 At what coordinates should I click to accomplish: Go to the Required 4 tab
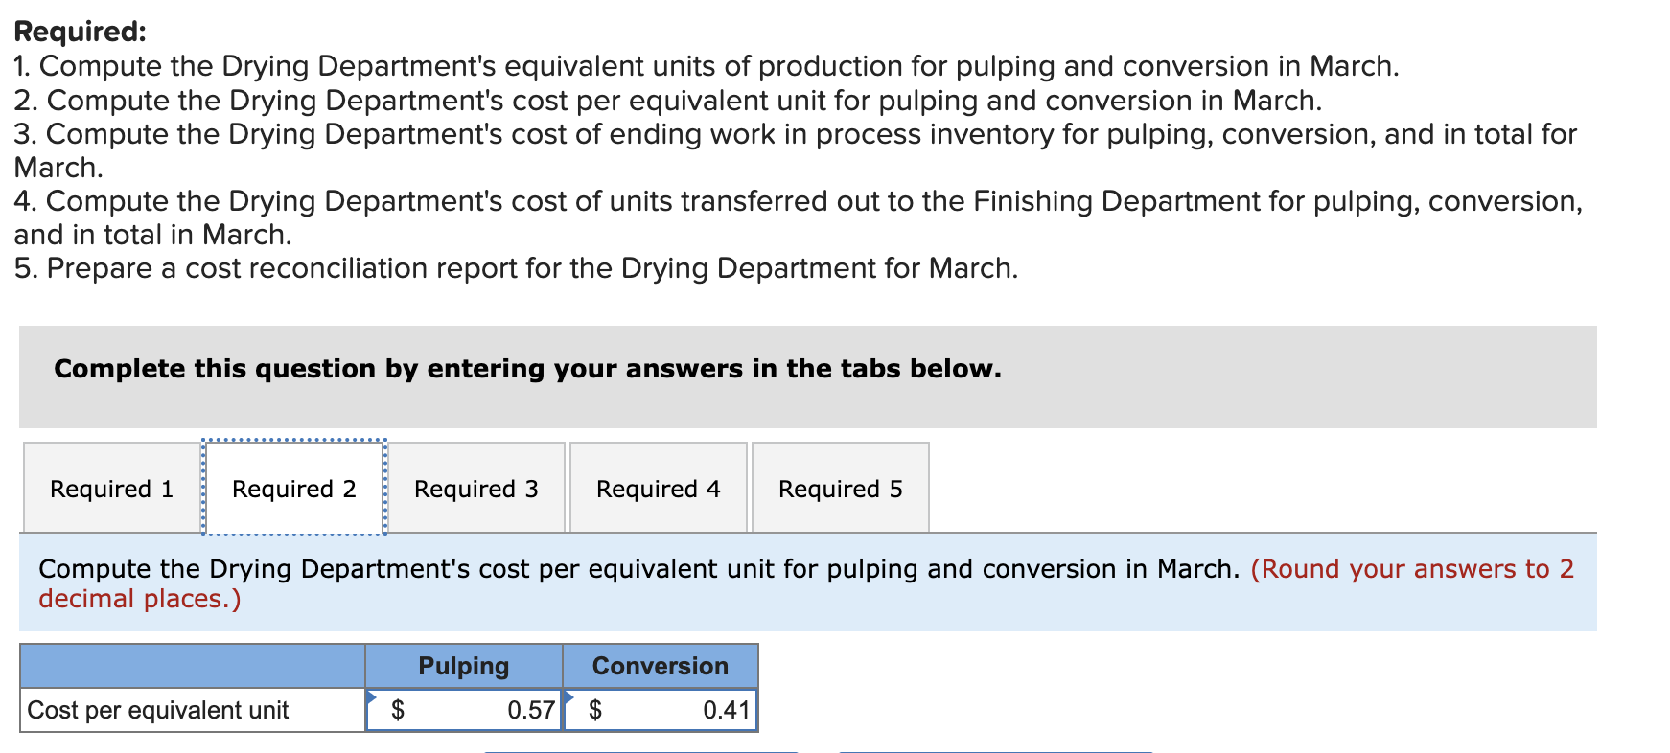[658, 489]
